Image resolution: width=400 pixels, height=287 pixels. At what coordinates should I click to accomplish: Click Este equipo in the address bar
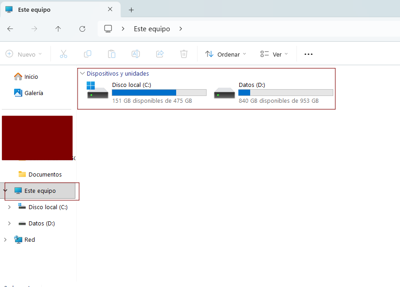(152, 29)
